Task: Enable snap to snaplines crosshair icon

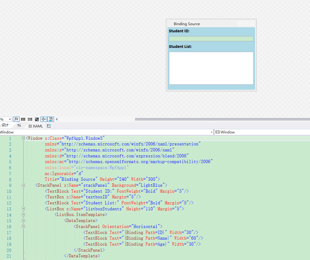Action: click(x=44, y=119)
